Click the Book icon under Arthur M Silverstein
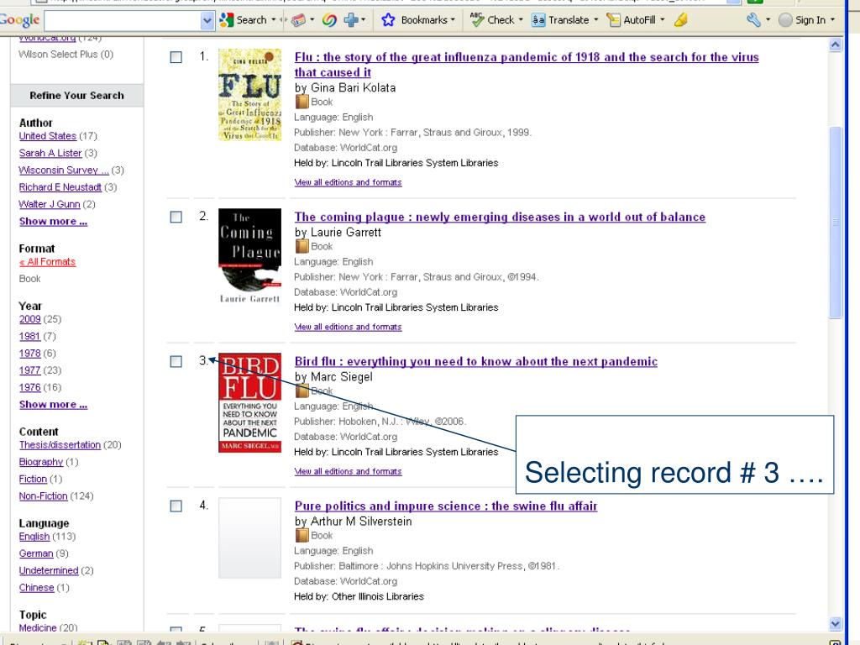Image resolution: width=860 pixels, height=645 pixels. (302, 535)
